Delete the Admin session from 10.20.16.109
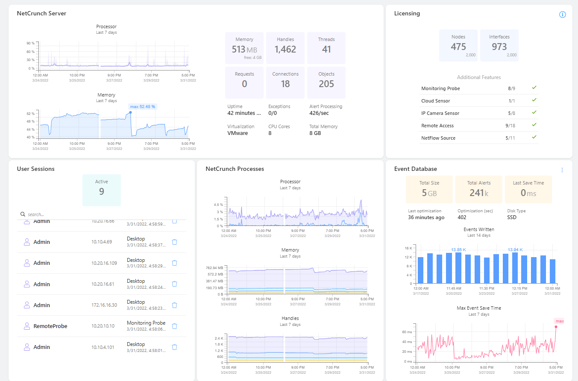This screenshot has height=381, width=578. (x=174, y=263)
